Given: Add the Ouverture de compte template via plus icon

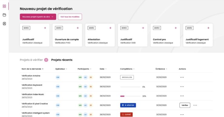Looking at the screenshot, I should click(78, 28).
